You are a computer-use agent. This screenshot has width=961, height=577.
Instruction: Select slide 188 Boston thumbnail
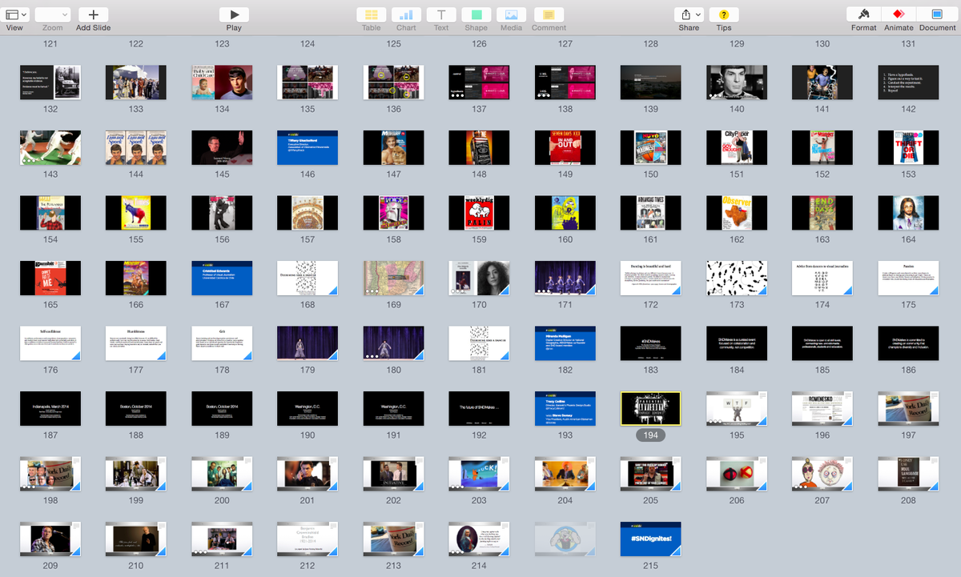tap(136, 408)
